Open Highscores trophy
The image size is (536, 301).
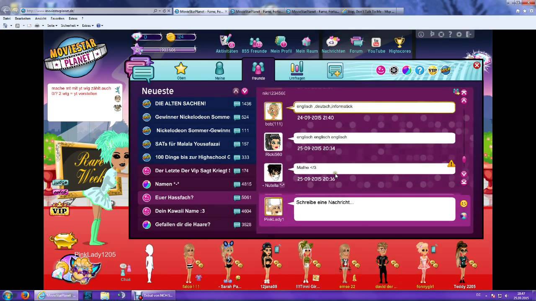tap(399, 45)
